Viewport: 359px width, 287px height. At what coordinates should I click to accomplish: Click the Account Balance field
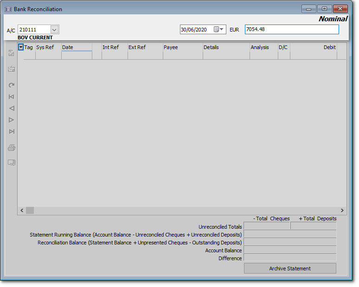tap(290, 250)
